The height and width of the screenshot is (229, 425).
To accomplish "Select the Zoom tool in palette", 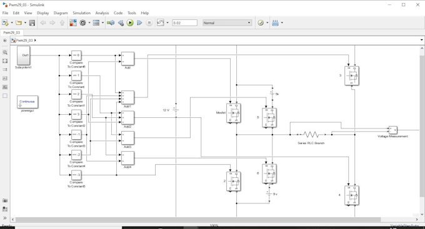I will click(5, 52).
